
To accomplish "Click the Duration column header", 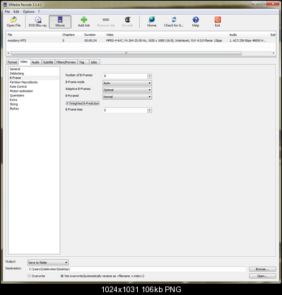I will (x=93, y=35).
